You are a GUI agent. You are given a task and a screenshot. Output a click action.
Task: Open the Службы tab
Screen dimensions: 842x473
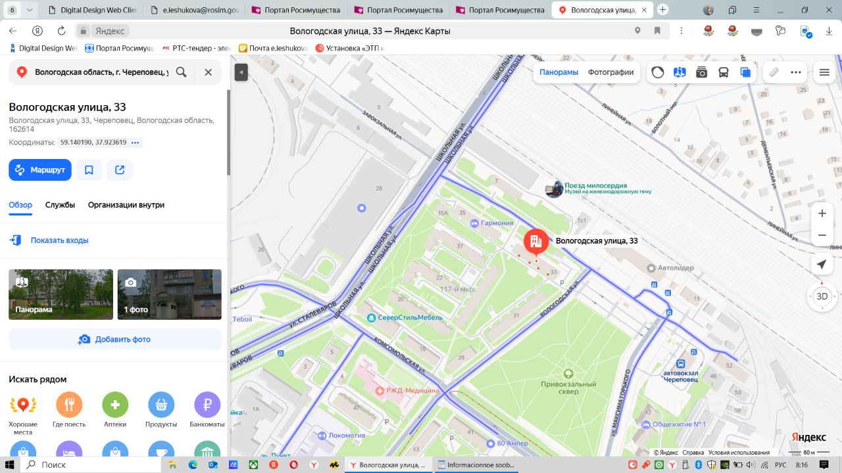(60, 205)
